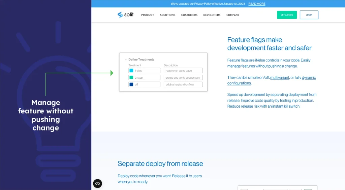
Task: Click the Get a Demo button
Action: pyautogui.click(x=287, y=15)
